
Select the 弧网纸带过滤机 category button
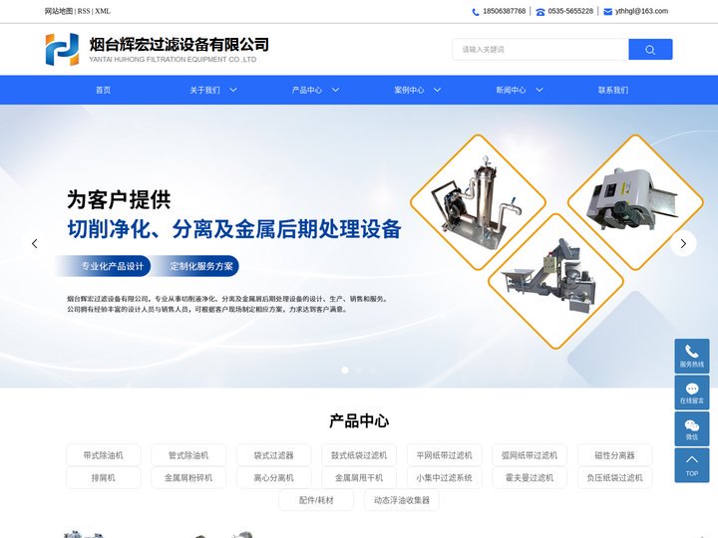(x=530, y=455)
